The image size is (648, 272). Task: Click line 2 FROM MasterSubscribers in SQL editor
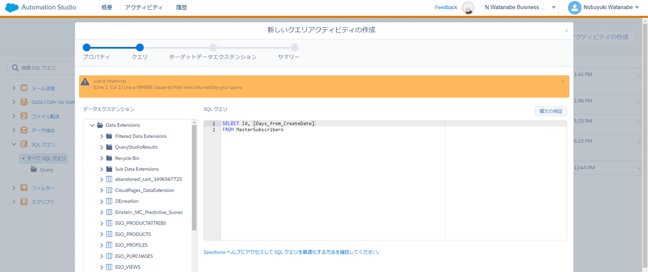pyautogui.click(x=253, y=130)
